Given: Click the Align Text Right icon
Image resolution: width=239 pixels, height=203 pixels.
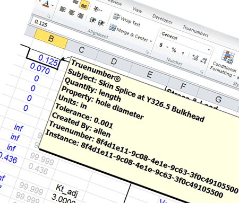Looking at the screenshot, I should click(x=80, y=15).
